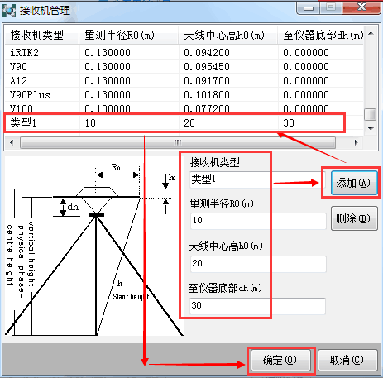Select the A12 receiver row
Viewport: 383px width, 378px height.
point(184,80)
